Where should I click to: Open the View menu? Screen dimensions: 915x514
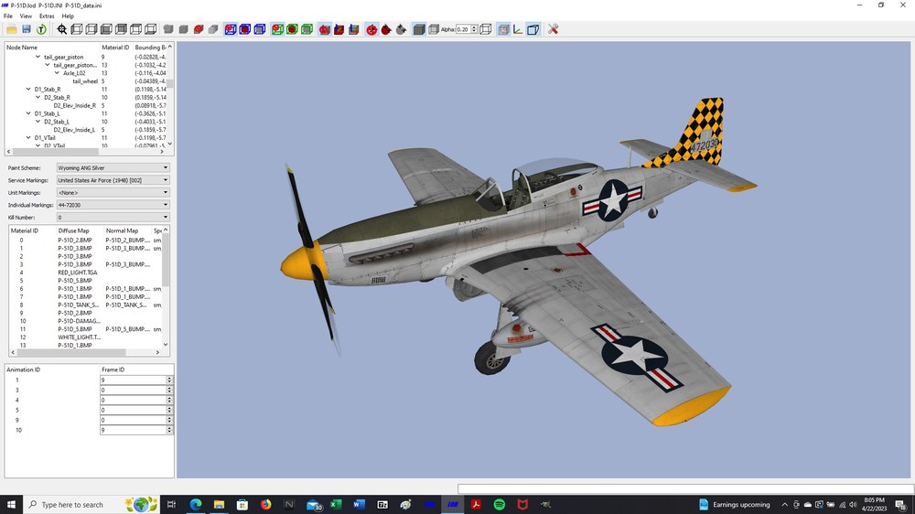(26, 16)
